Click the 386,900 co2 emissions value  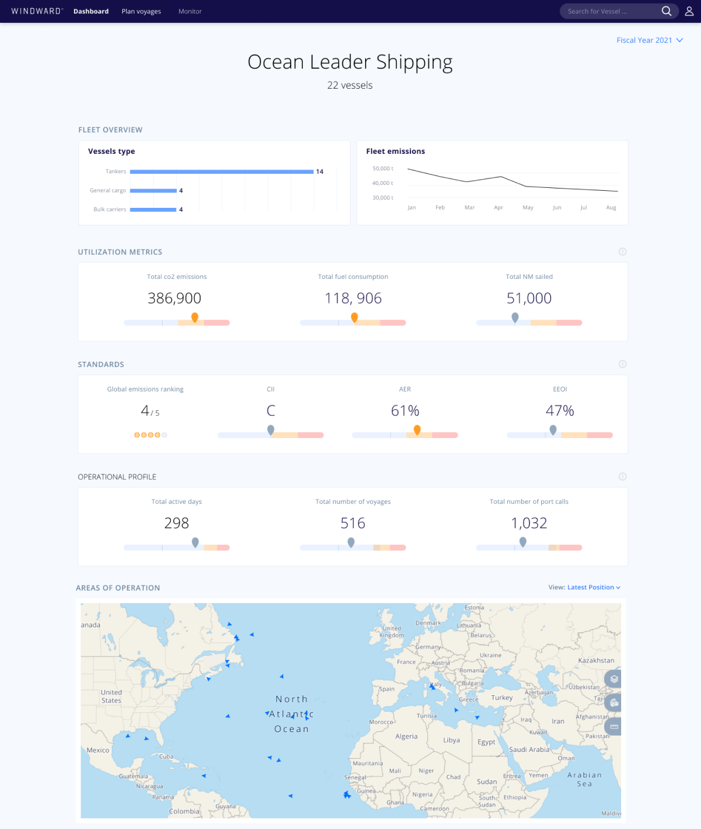(x=174, y=298)
